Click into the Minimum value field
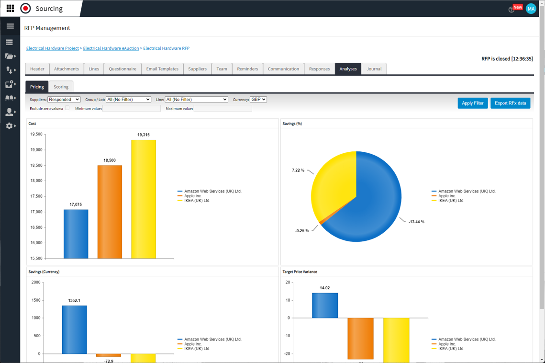Viewport: 545px width, 363px height. click(132, 109)
